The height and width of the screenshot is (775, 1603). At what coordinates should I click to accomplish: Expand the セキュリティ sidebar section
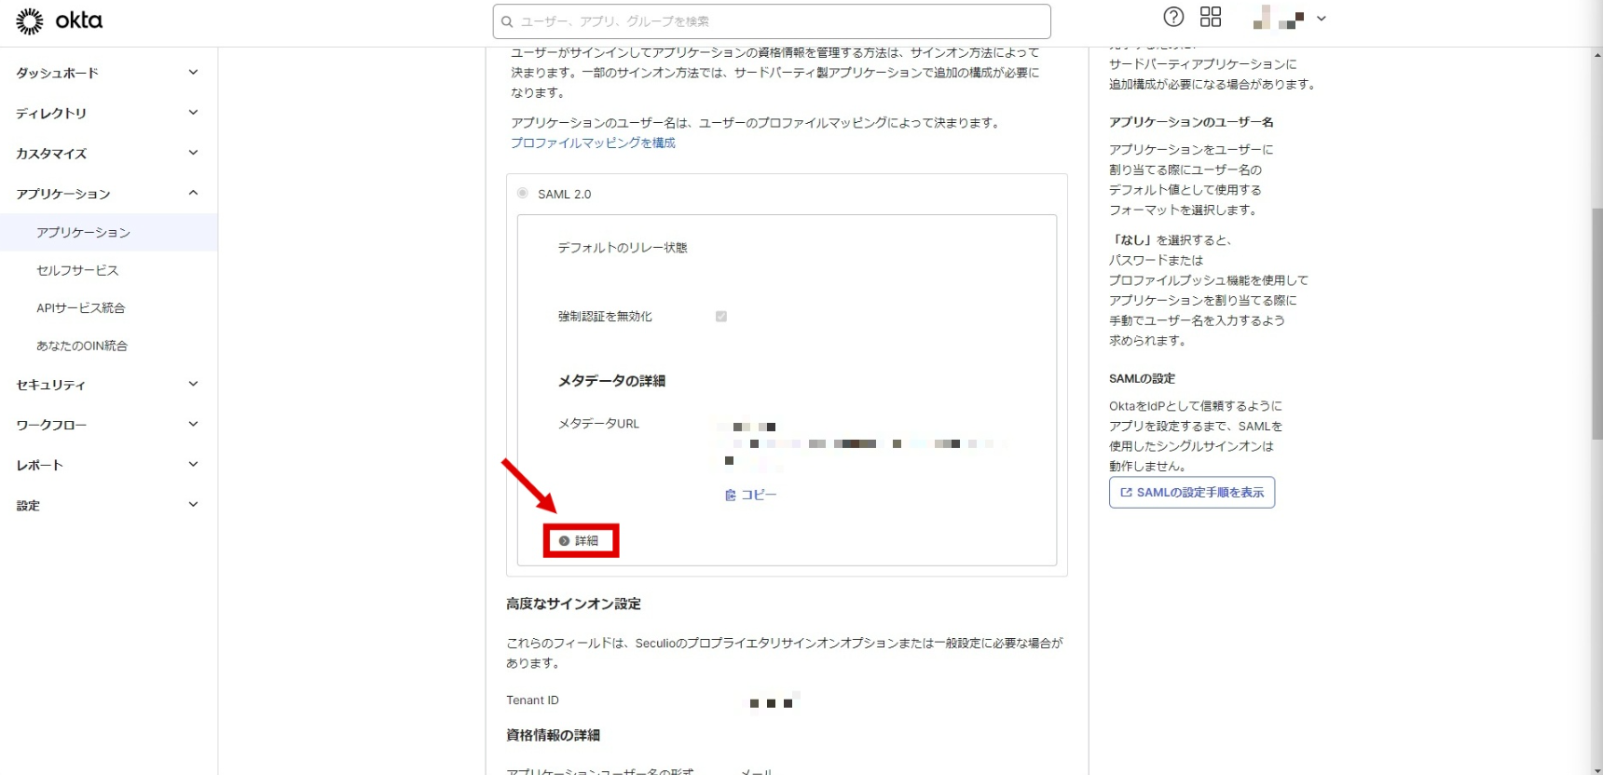(193, 384)
